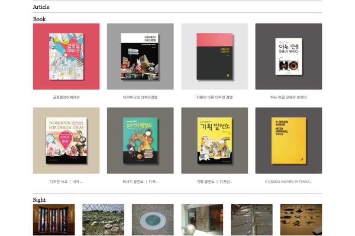Click the 글로컬라이제이션 title link
This screenshot has width=355, height=236.
tap(66, 97)
